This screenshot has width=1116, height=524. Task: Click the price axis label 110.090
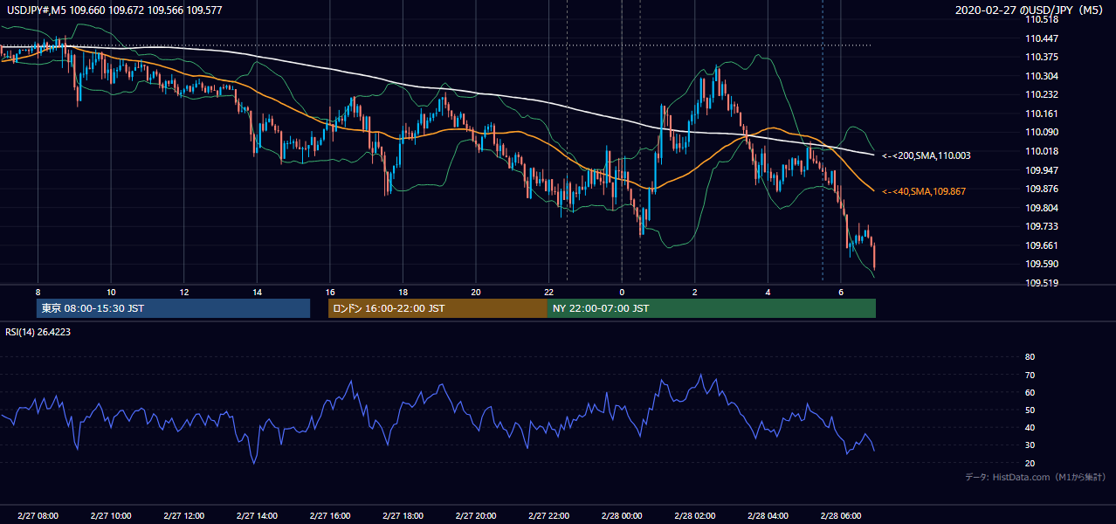tap(1042, 132)
